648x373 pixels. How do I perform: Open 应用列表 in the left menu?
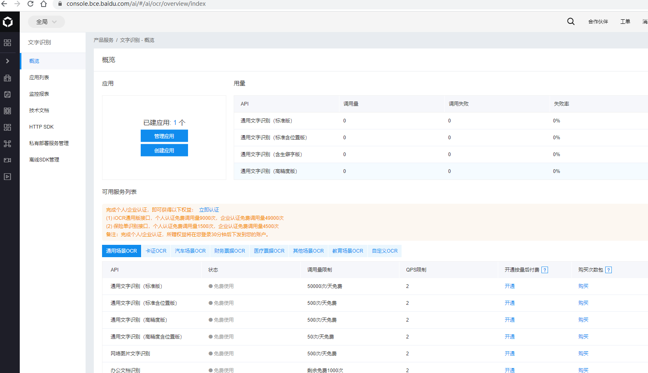click(x=53, y=77)
